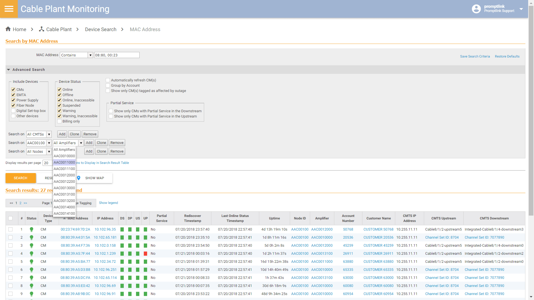Image resolution: width=534 pixels, height=300 pixels.
Task: Click the Home icon in breadcrumb
Action: (x=8, y=29)
